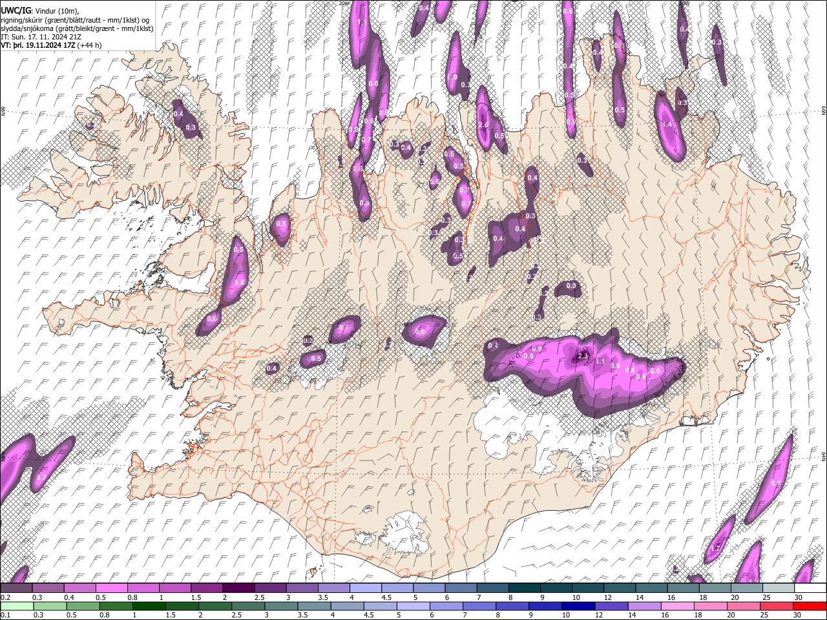Screen dimensions: 827x620
Task: Click the white upper legend swatch after 30
Action: tap(811, 588)
